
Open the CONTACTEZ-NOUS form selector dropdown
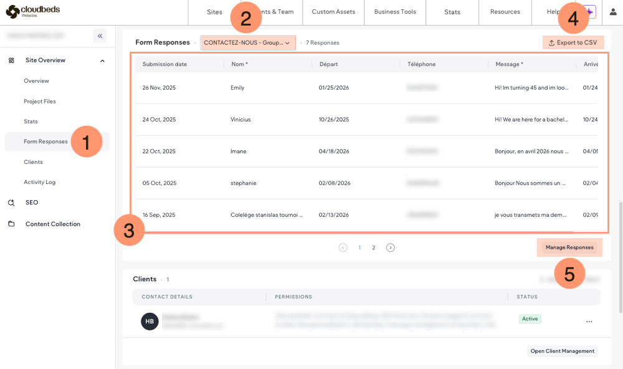pyautogui.click(x=247, y=43)
